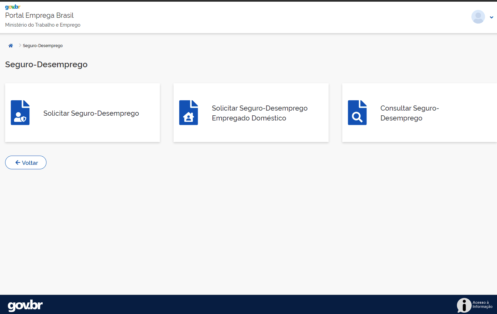Open Solicitar Seguro-Desemprego label
This screenshot has width=497, height=314.
pyautogui.click(x=91, y=113)
